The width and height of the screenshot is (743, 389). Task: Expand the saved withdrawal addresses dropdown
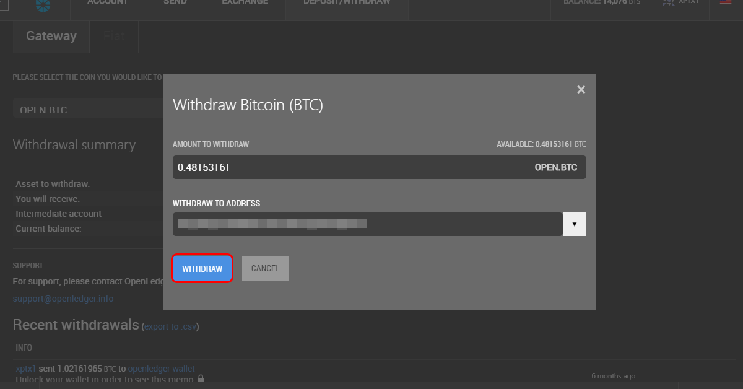[575, 224]
